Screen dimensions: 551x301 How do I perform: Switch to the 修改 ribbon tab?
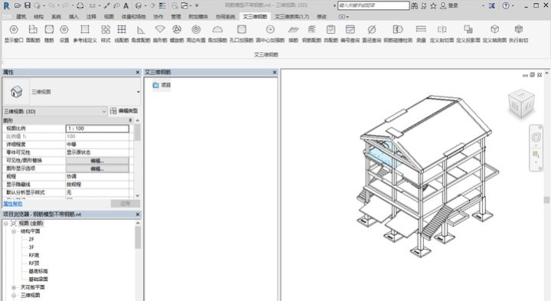coord(321,17)
